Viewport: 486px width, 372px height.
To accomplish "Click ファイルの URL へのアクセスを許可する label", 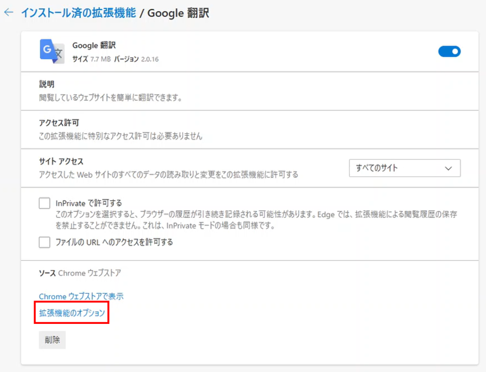I will [x=114, y=242].
